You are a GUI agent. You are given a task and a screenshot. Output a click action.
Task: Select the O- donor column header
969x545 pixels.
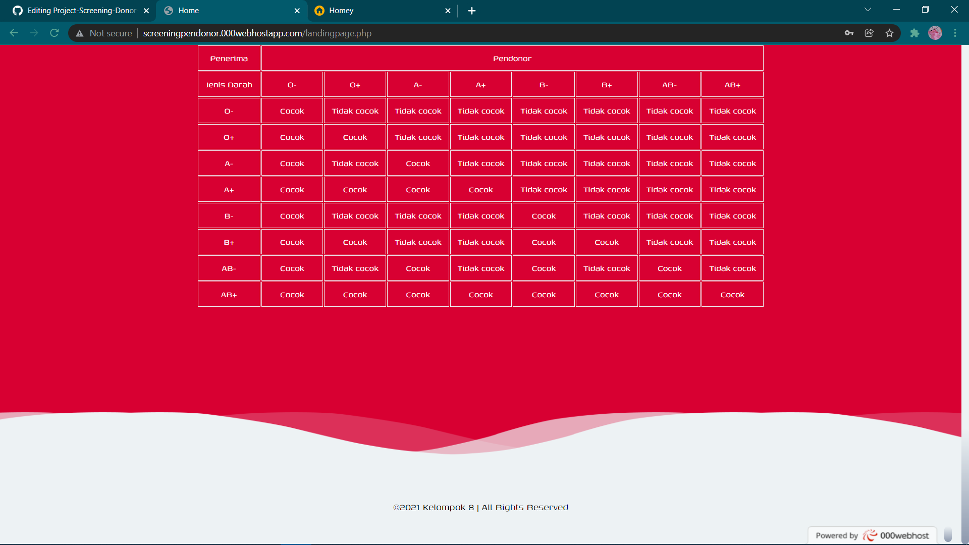(x=292, y=85)
